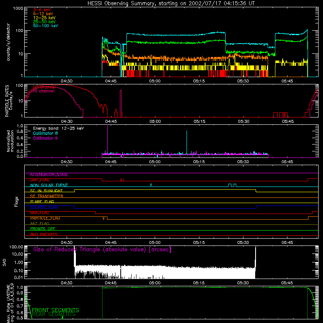Click the SAS axis title
323x323 pixels.
pos(4,262)
